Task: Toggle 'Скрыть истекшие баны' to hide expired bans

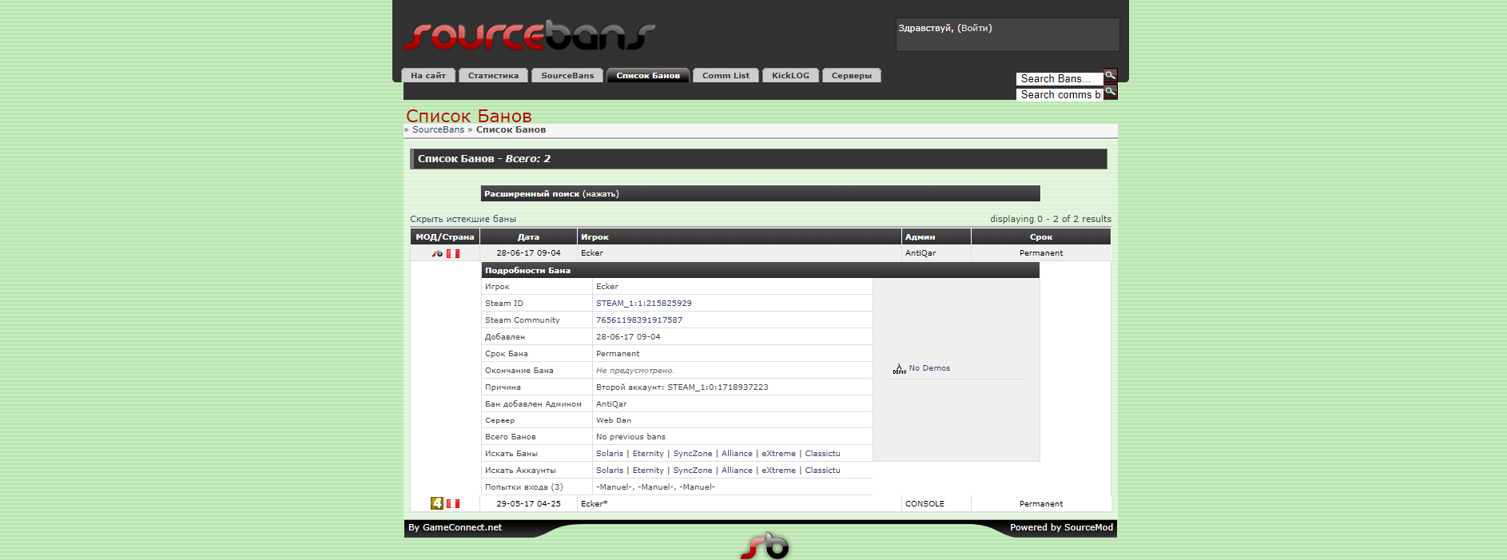Action: click(463, 219)
